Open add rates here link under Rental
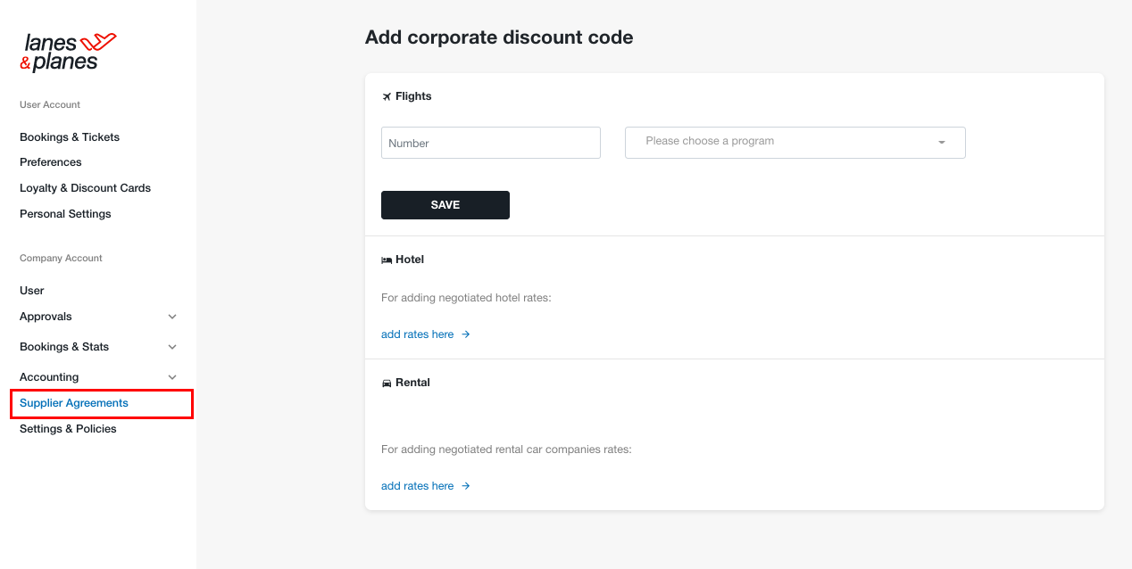 (x=418, y=486)
